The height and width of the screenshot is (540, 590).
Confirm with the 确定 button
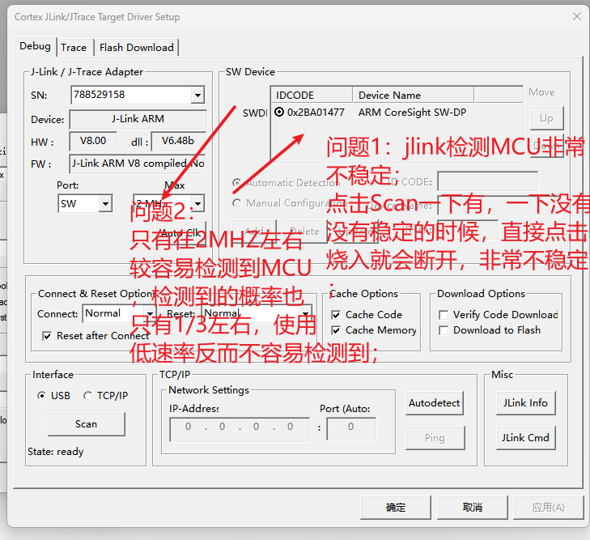tap(396, 508)
